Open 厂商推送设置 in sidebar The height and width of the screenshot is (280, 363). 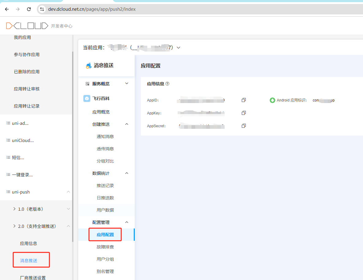tap(33, 278)
